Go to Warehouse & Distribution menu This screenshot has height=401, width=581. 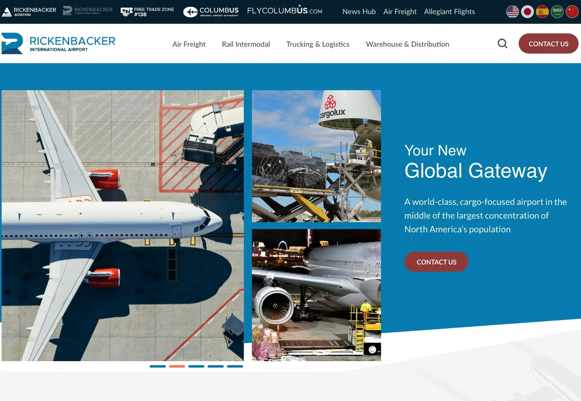pyautogui.click(x=408, y=44)
